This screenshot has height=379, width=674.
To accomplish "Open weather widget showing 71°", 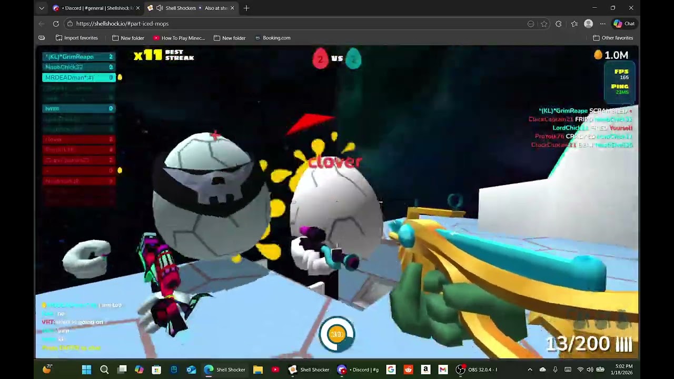I will (x=47, y=369).
